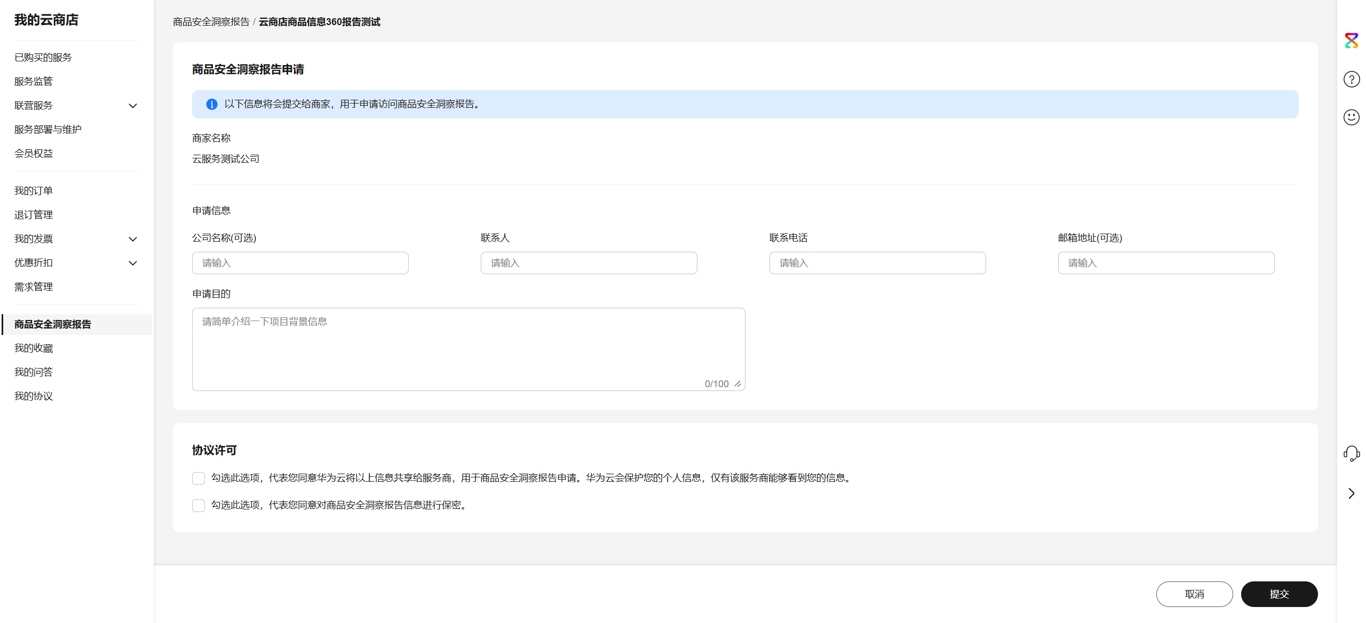Click the right arrow collapse icon
The width and height of the screenshot is (1366, 623).
[x=1351, y=493]
